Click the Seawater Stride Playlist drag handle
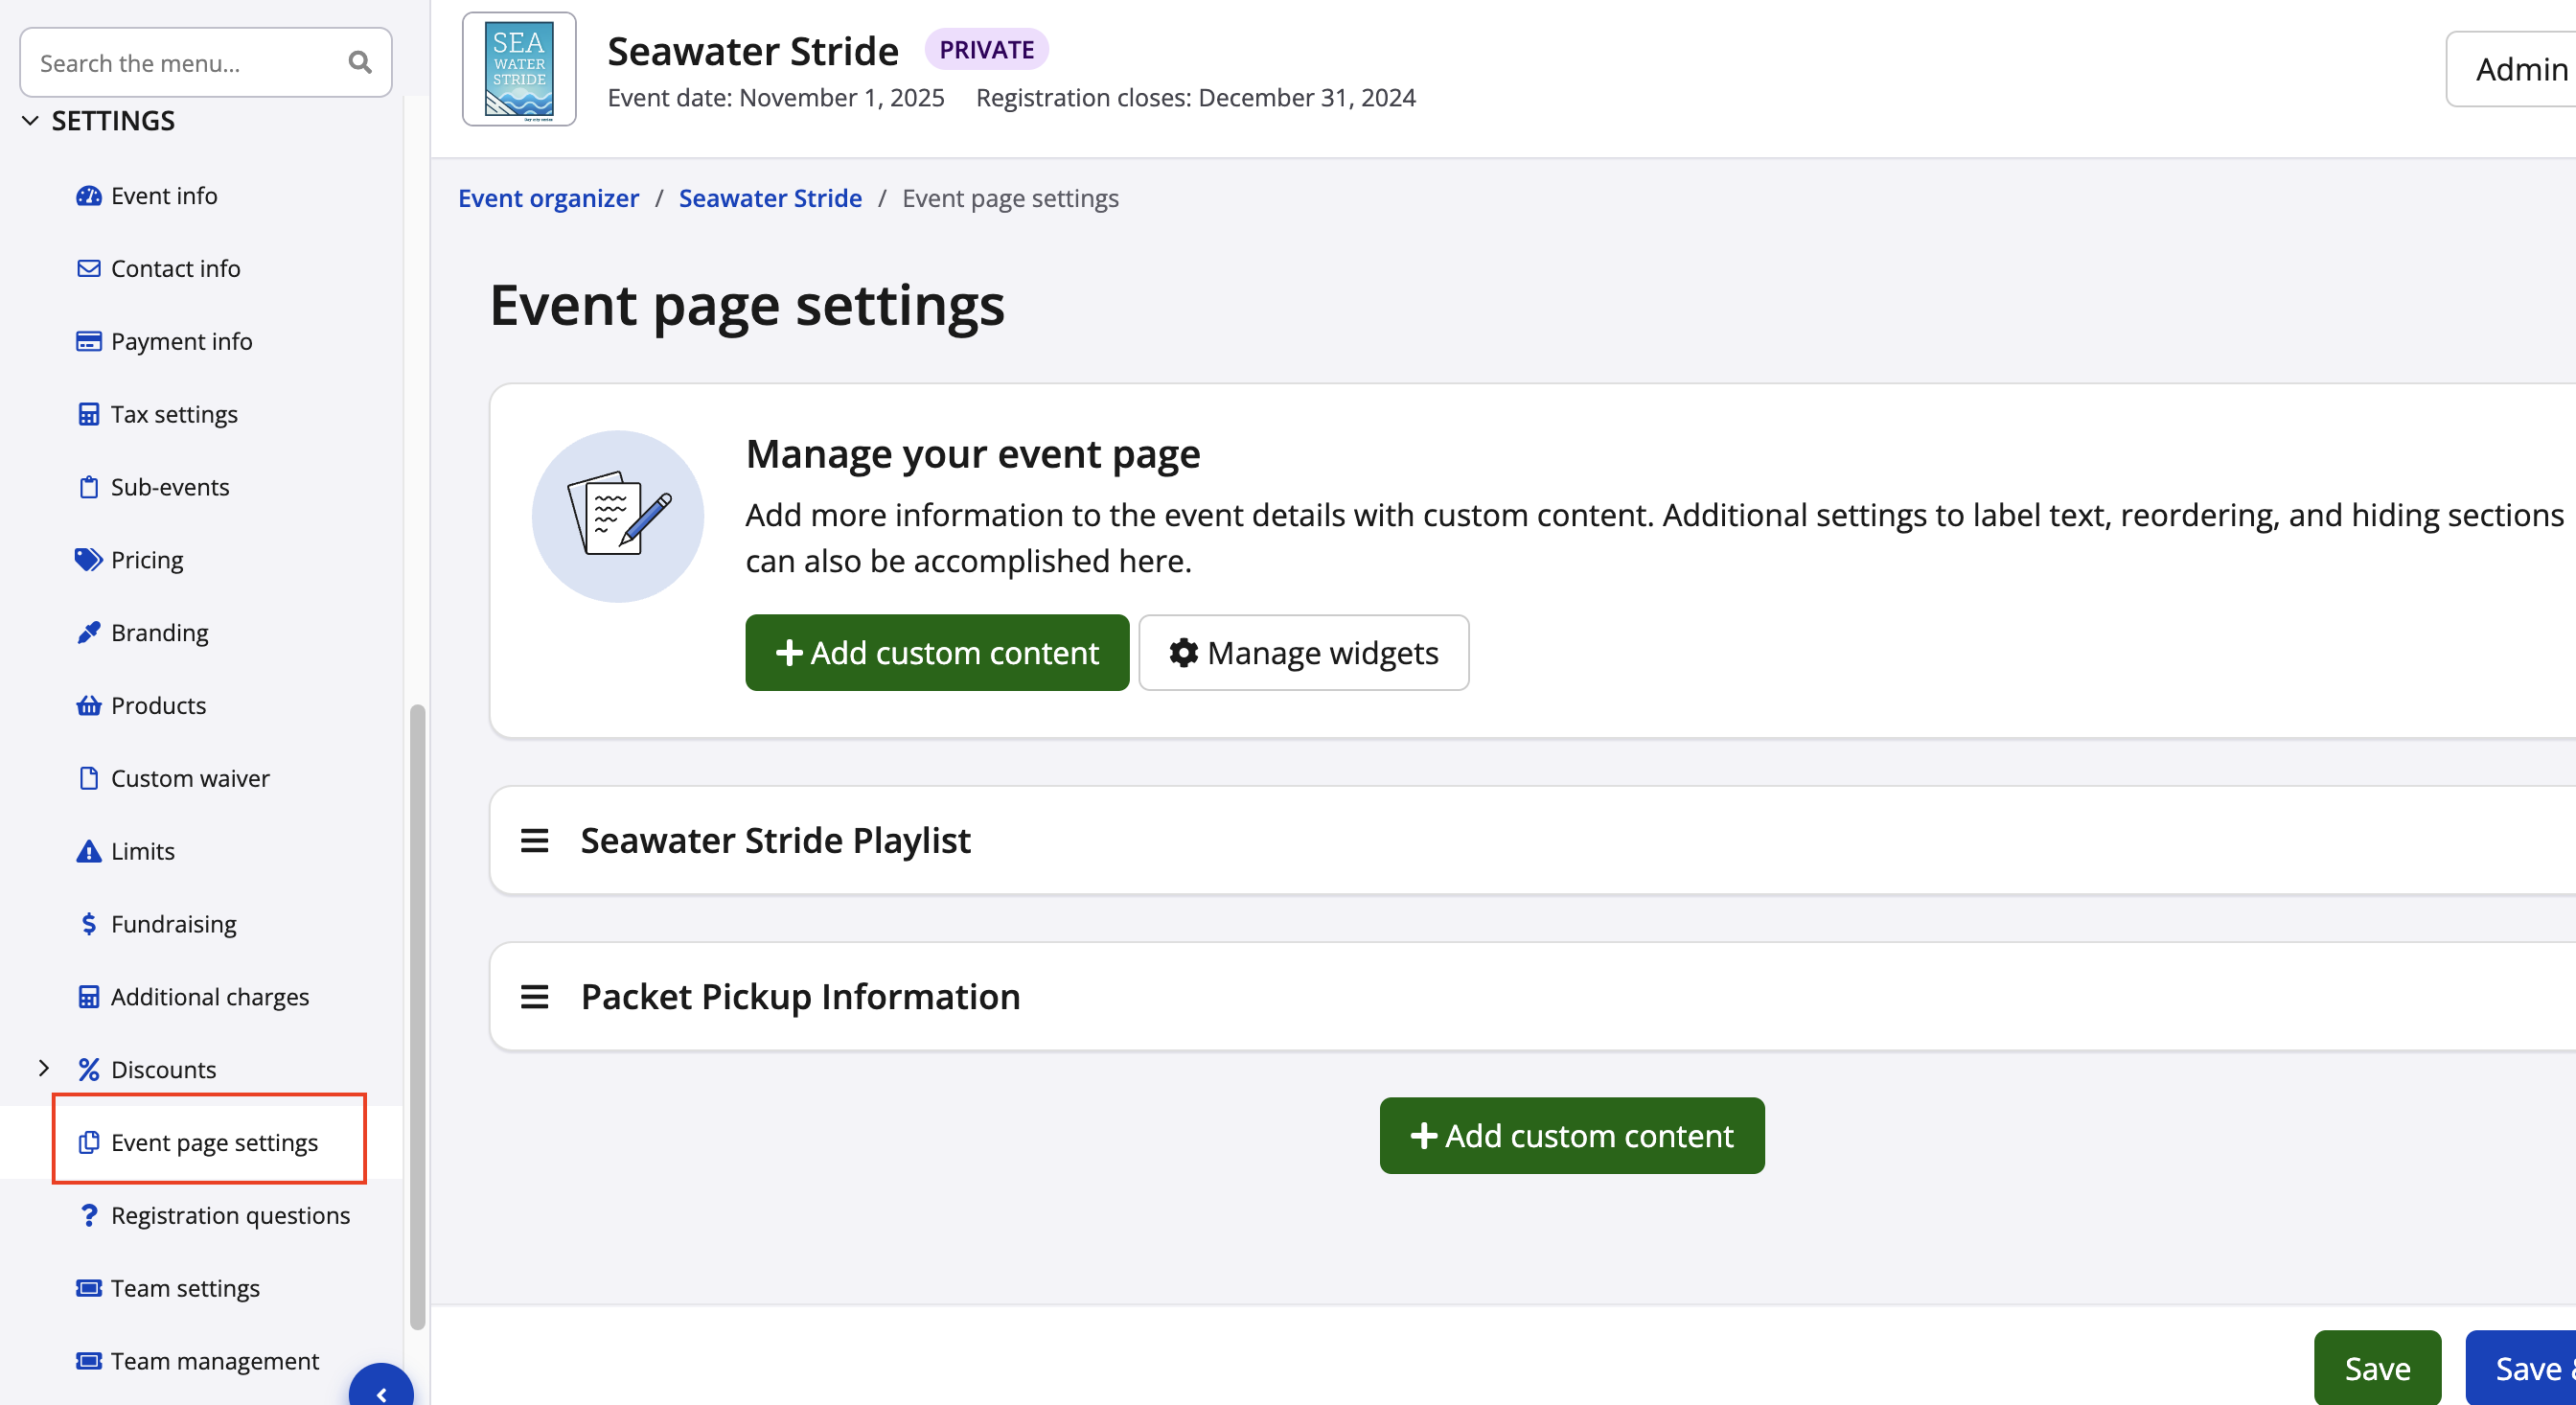 point(534,841)
